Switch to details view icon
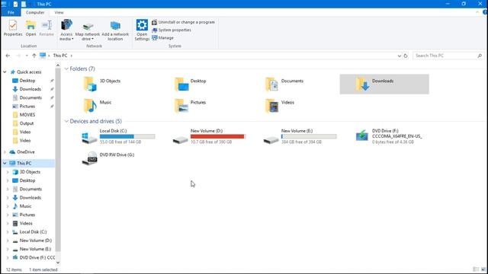Viewport: 488px width, 274px height. pos(476,269)
